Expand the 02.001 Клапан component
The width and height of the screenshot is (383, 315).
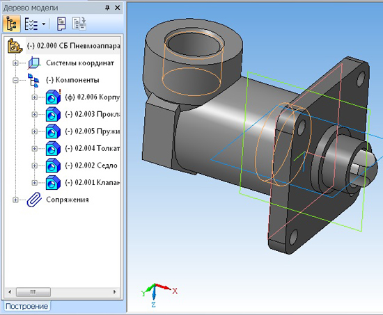pos(34,183)
